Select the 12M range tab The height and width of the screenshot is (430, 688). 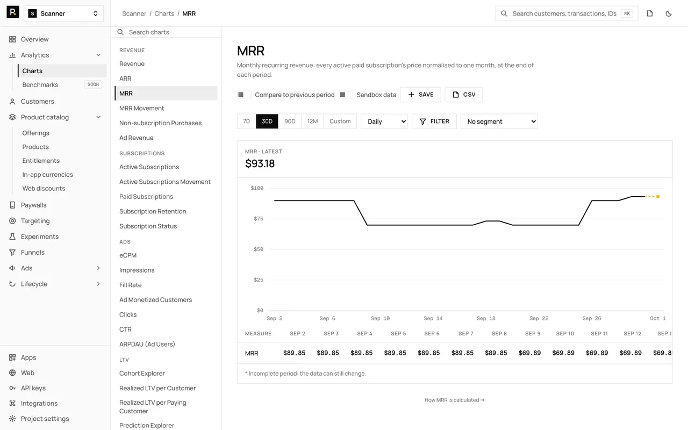tap(312, 121)
